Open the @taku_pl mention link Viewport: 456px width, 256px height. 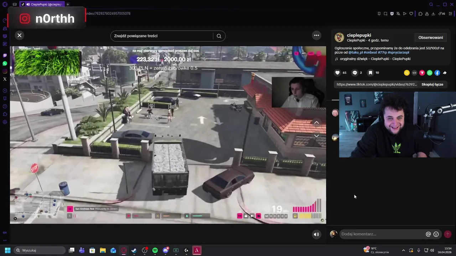pos(356,53)
